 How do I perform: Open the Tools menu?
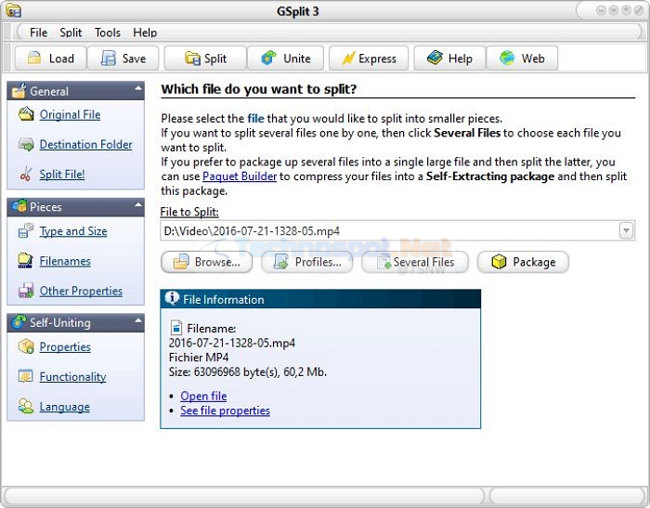(108, 33)
